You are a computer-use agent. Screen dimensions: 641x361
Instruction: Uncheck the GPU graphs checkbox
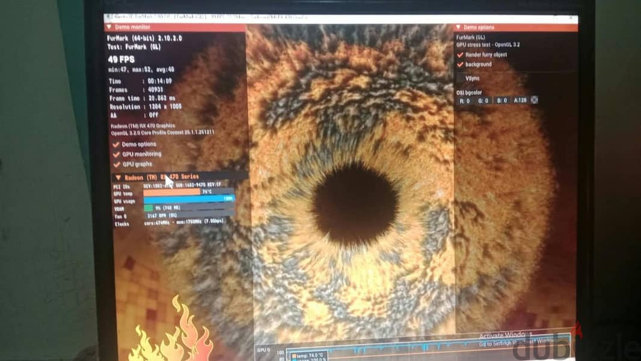point(117,164)
